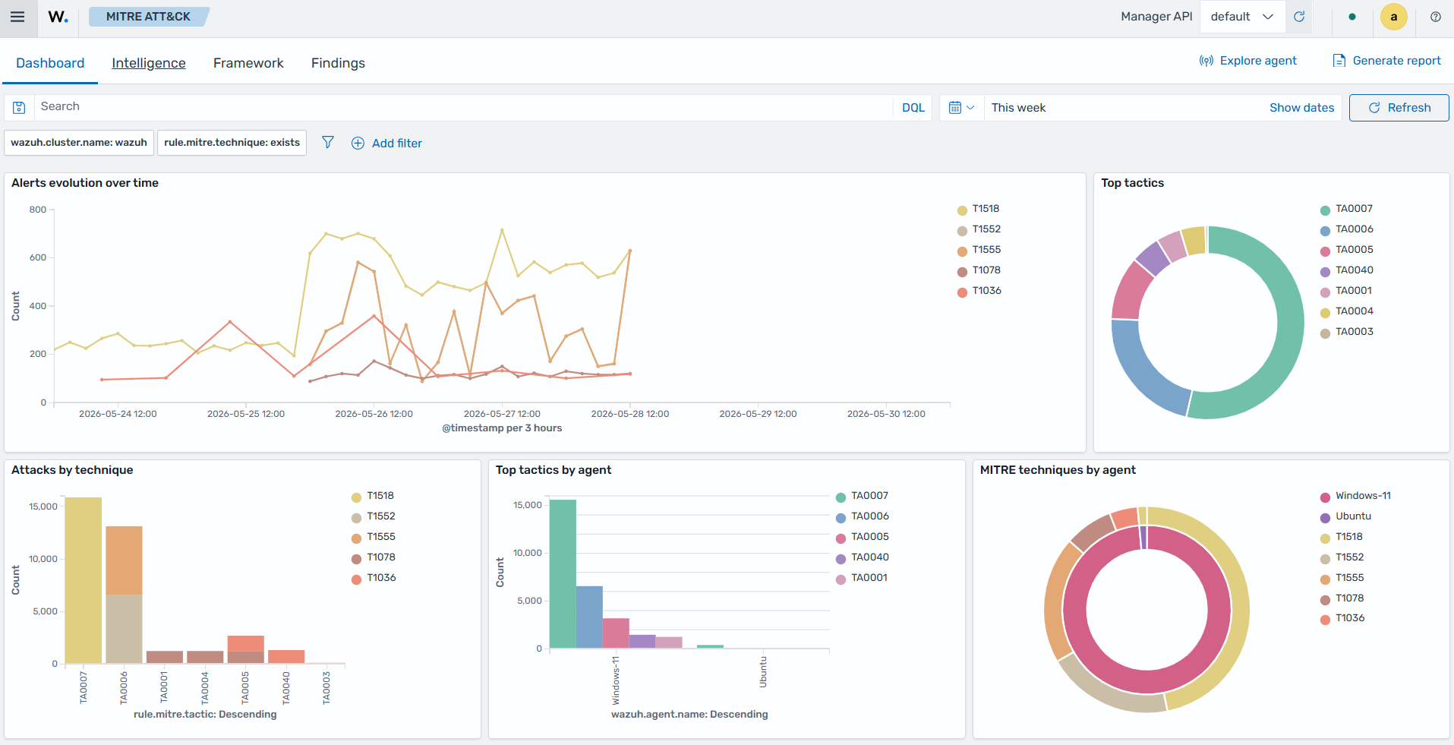Switch to the Framework tab
Viewport: 1454px width, 745px height.
pos(248,63)
